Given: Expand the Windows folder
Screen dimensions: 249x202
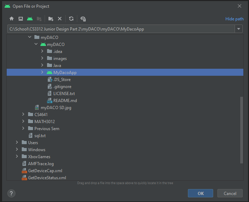Looking at the screenshot, I should pyautogui.click(x=17, y=149).
